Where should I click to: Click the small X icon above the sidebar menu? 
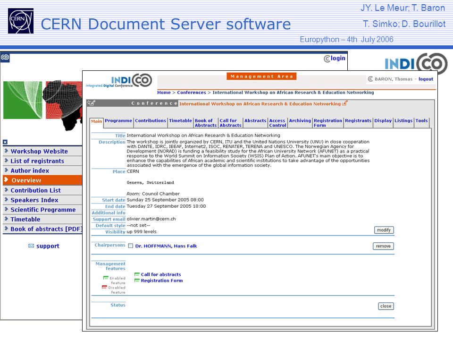click(x=5, y=142)
